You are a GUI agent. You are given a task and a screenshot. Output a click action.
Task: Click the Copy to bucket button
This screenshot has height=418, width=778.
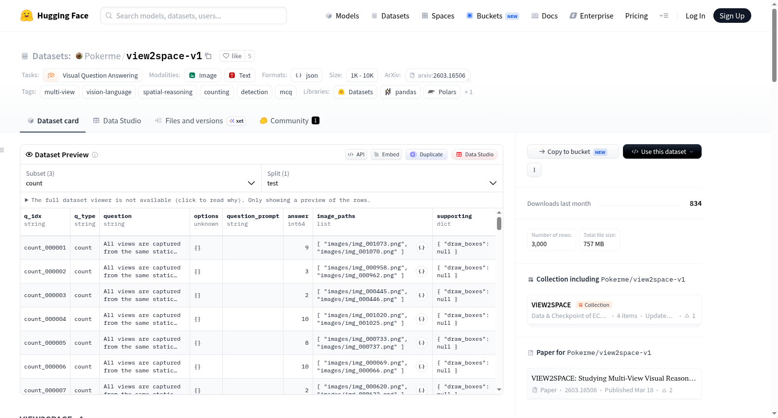pos(573,151)
